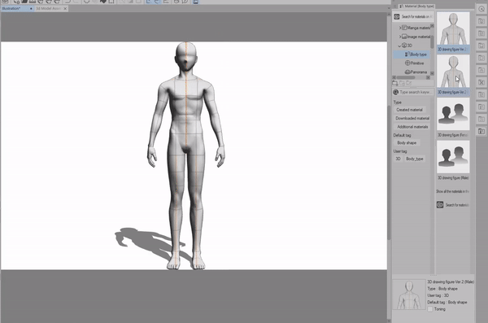
Task: Toggle the Downloaded material filter
Action: coord(412,118)
